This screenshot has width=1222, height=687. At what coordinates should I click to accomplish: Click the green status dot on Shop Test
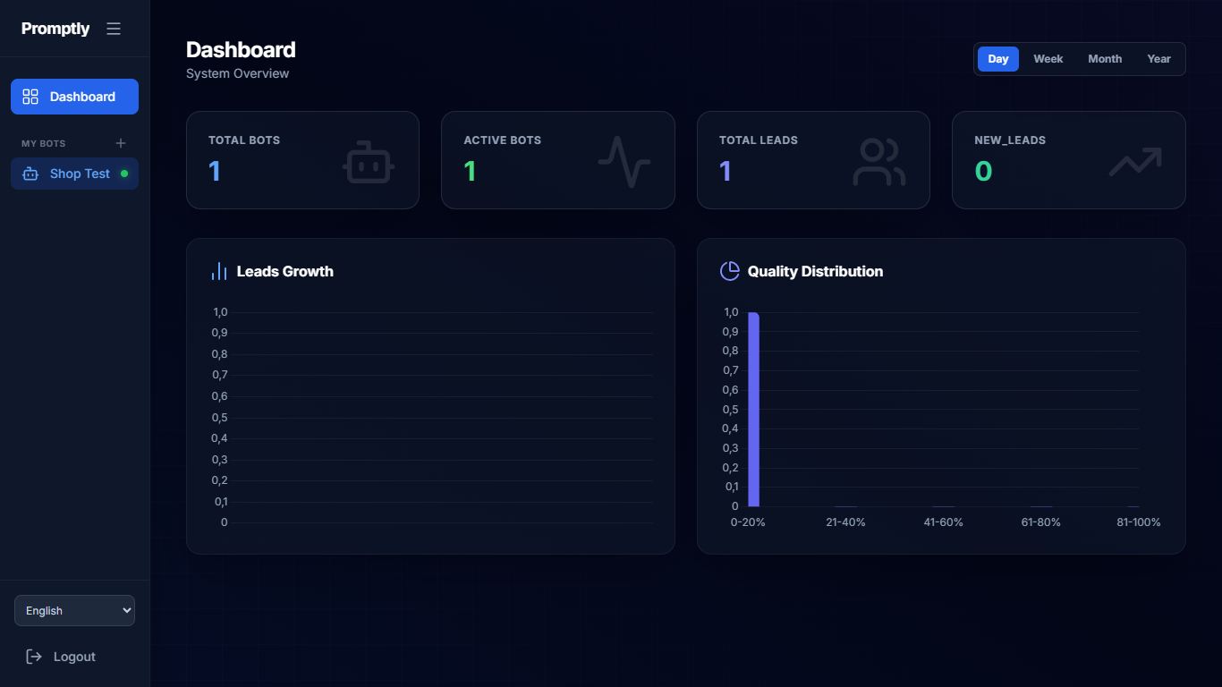[x=124, y=174]
